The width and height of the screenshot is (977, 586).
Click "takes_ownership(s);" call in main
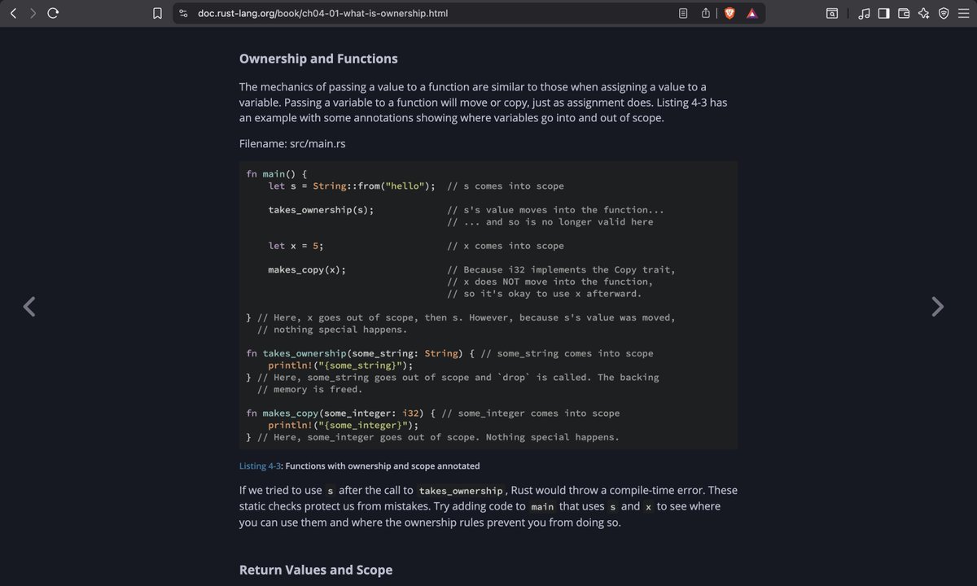(x=322, y=210)
